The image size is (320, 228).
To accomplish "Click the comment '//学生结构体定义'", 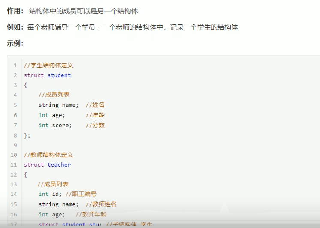I will point(48,65).
